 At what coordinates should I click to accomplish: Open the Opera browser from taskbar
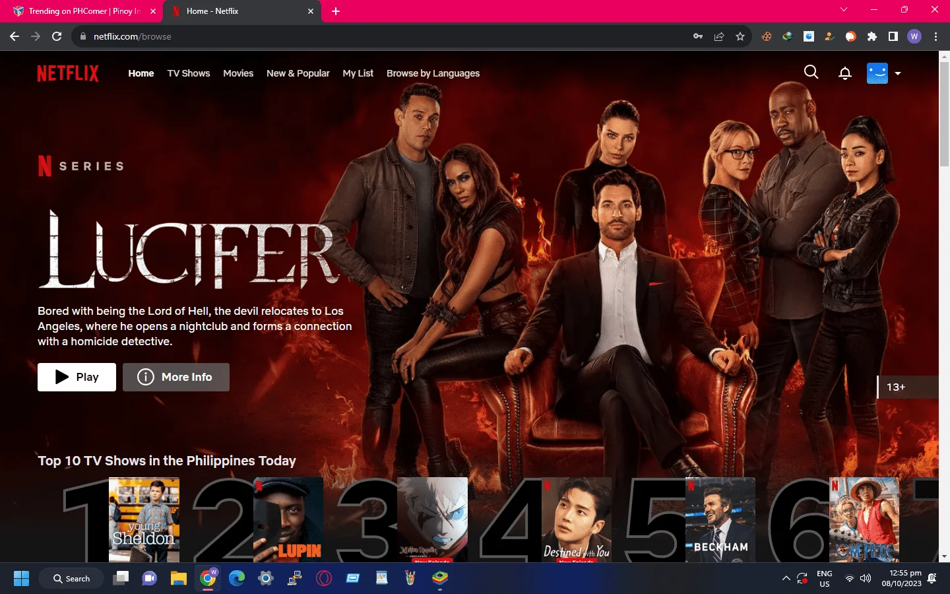(324, 579)
